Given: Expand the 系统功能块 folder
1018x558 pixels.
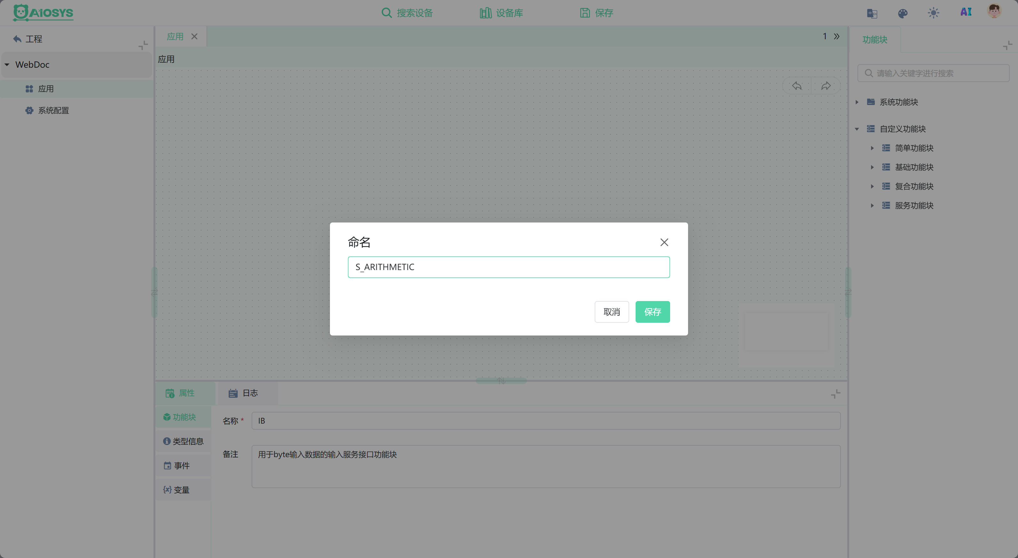Looking at the screenshot, I should (857, 102).
